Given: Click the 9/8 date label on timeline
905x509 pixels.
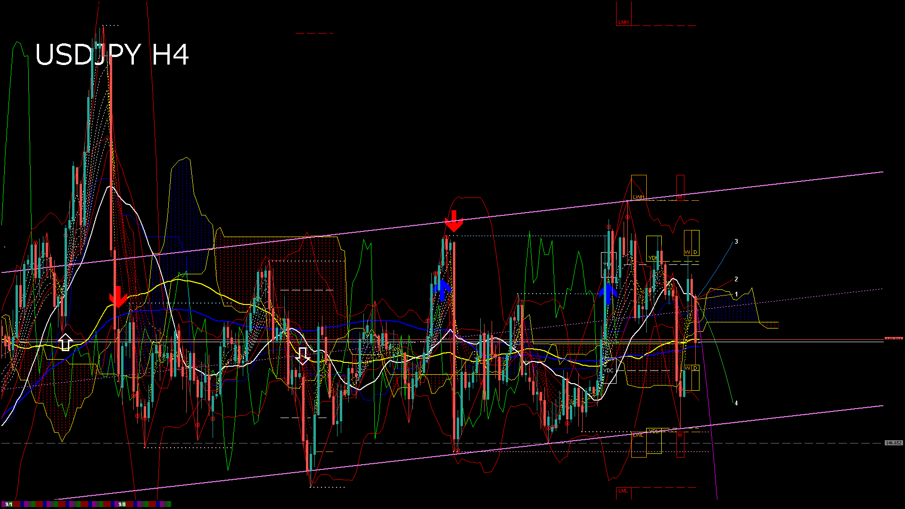Looking at the screenshot, I should coord(122,504).
